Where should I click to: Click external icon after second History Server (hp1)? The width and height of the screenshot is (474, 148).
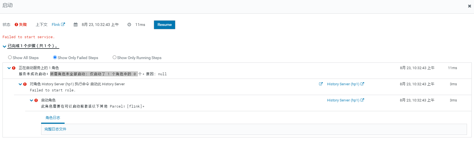click(362, 100)
